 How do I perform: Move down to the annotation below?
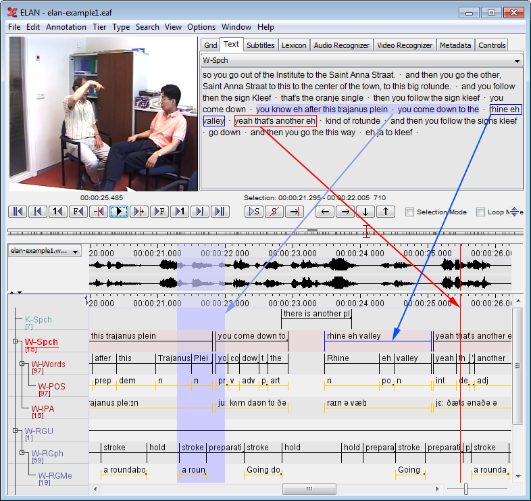[365, 212]
